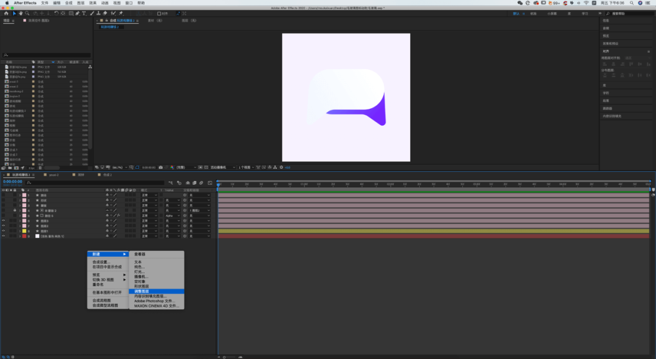Open the 效果和预设 panel on the right

(x=610, y=44)
